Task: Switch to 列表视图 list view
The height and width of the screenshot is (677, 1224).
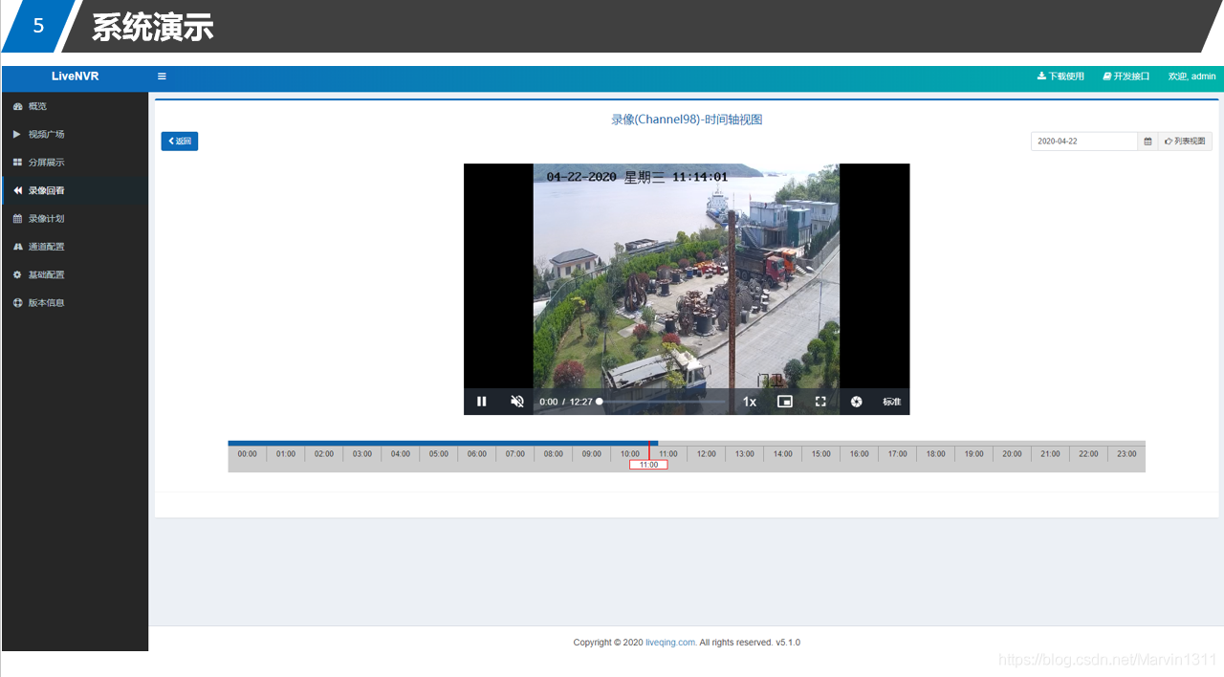Action: pos(1185,141)
